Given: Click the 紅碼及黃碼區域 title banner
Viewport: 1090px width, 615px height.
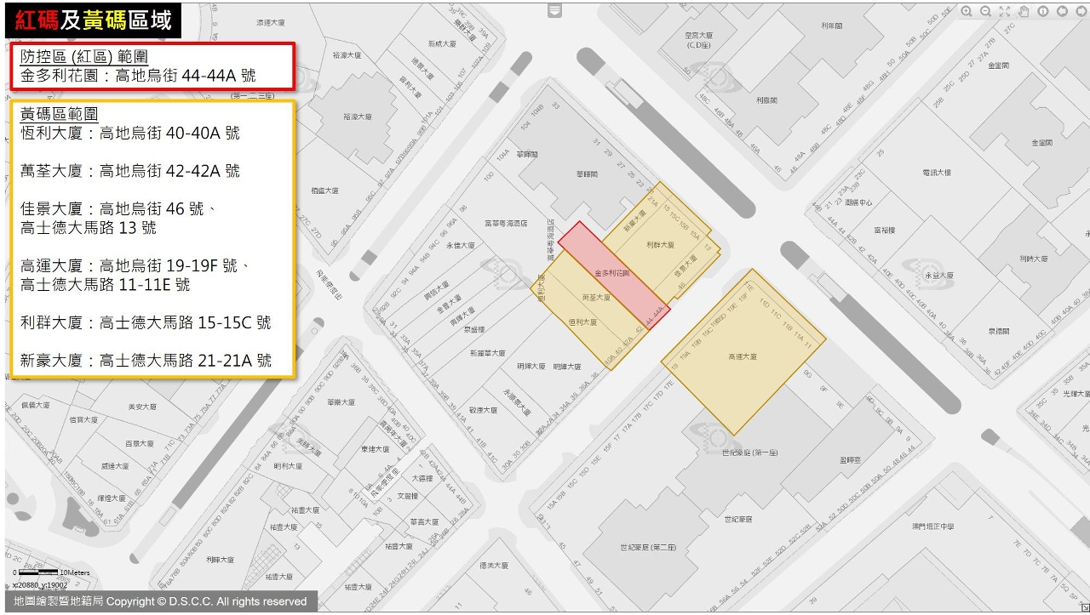Looking at the screenshot, I should pos(93,20).
